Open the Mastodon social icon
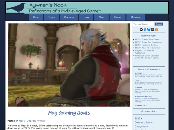The width and height of the screenshot is (174, 130). [145, 30]
